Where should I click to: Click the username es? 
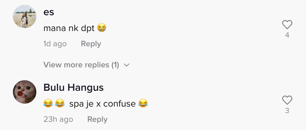49,12
